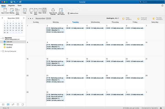The width and height of the screenshot is (165, 109).
Task: Go to next month in mini calendar
Action: [x=24, y=18]
